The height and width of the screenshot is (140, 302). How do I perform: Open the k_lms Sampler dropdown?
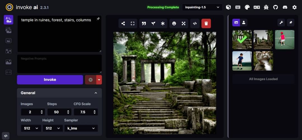coord(81,128)
